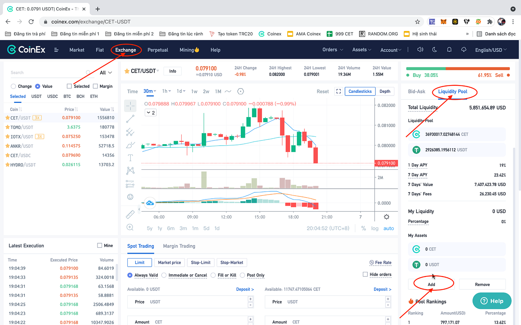The width and height of the screenshot is (521, 325).
Task: Bookmark this page with the star icon
Action: pos(418,22)
